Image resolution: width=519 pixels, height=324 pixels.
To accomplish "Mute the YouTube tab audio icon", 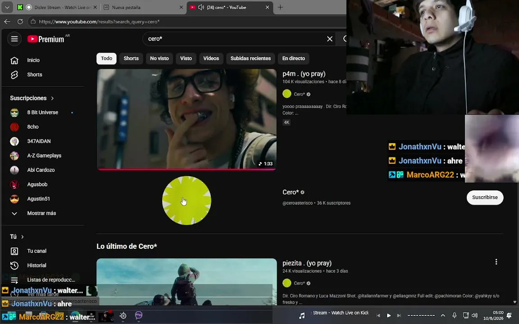I will coord(201,7).
